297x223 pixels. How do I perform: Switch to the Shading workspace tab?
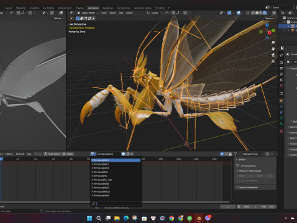click(x=80, y=8)
